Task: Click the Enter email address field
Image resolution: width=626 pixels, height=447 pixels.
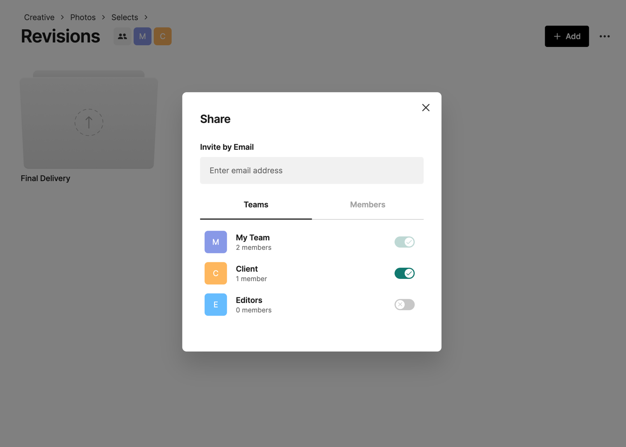Action: pyautogui.click(x=312, y=170)
